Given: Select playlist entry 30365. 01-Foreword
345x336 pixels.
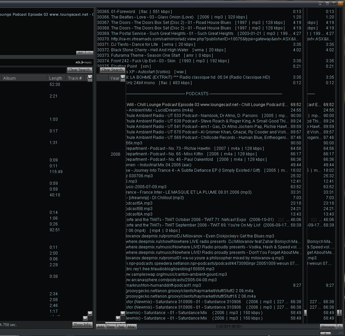Looking at the screenshot, I should (199, 11).
